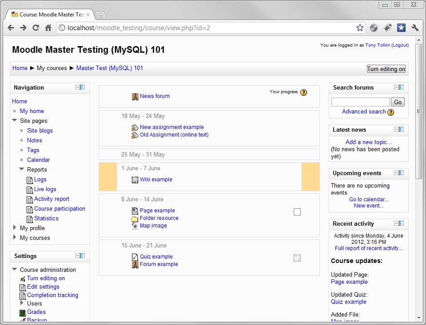
Task: Dock the Navigation block to the side
Action: 83,87
